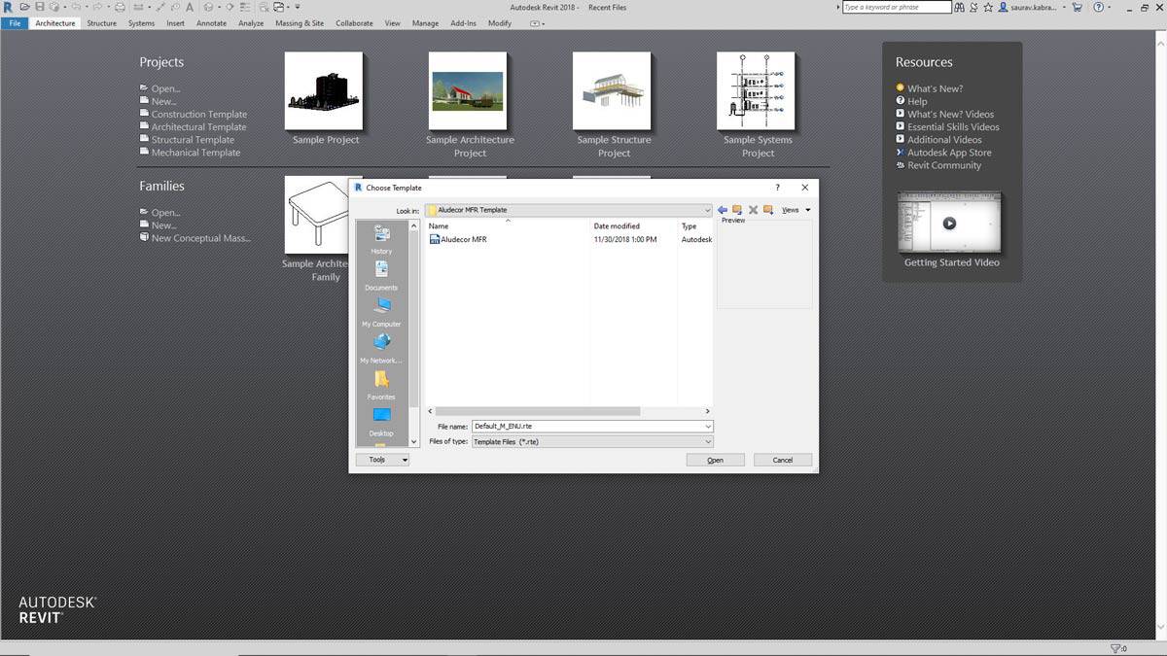Click the Aludecor MFR file icon
Screen dimensions: 1167x656
tap(435, 239)
